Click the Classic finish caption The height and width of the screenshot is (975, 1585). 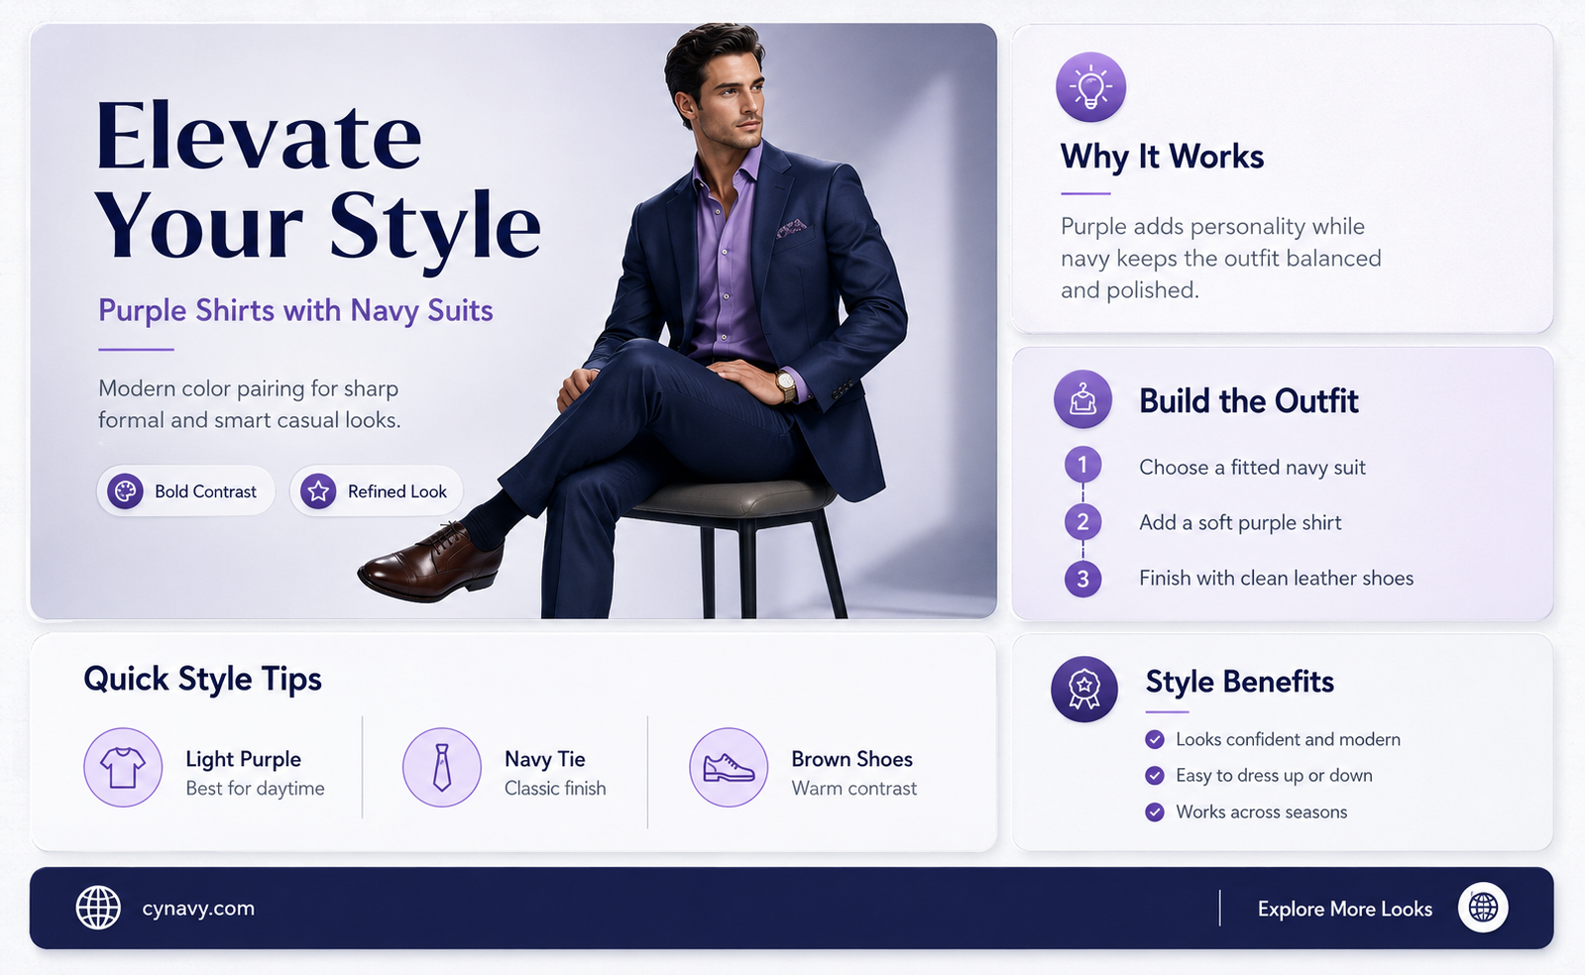[555, 788]
